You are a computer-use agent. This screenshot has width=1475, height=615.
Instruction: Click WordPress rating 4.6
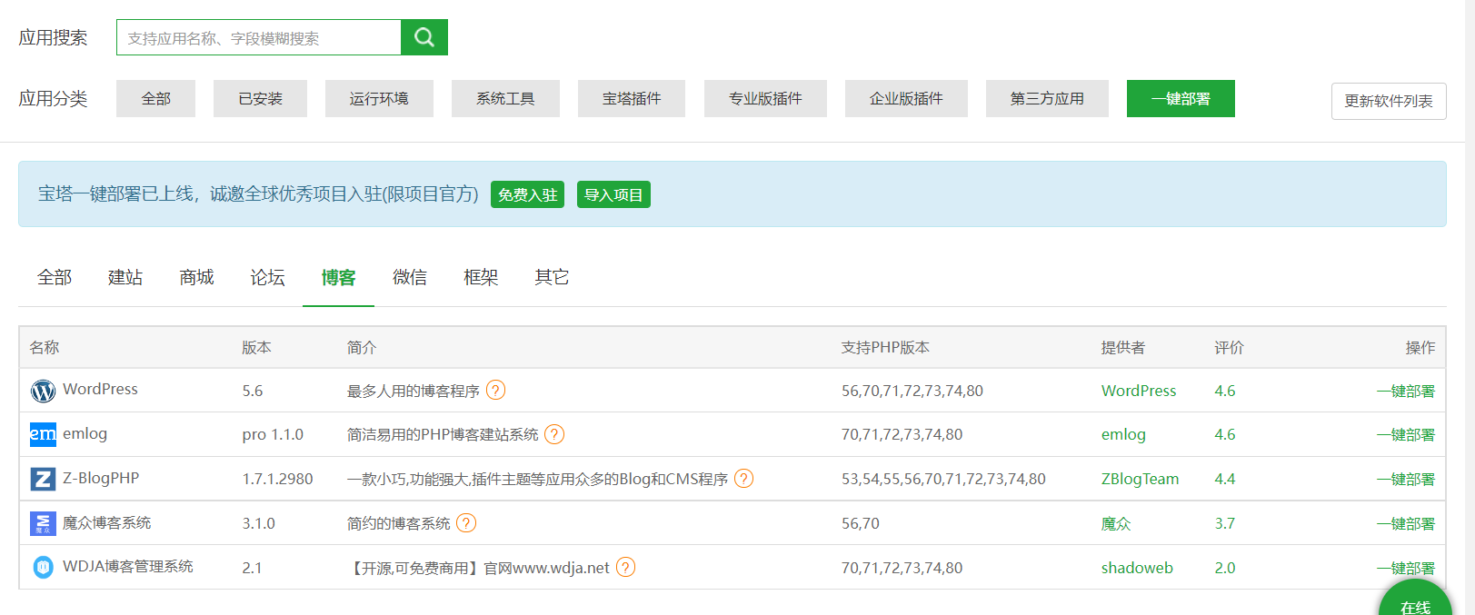(x=1225, y=391)
